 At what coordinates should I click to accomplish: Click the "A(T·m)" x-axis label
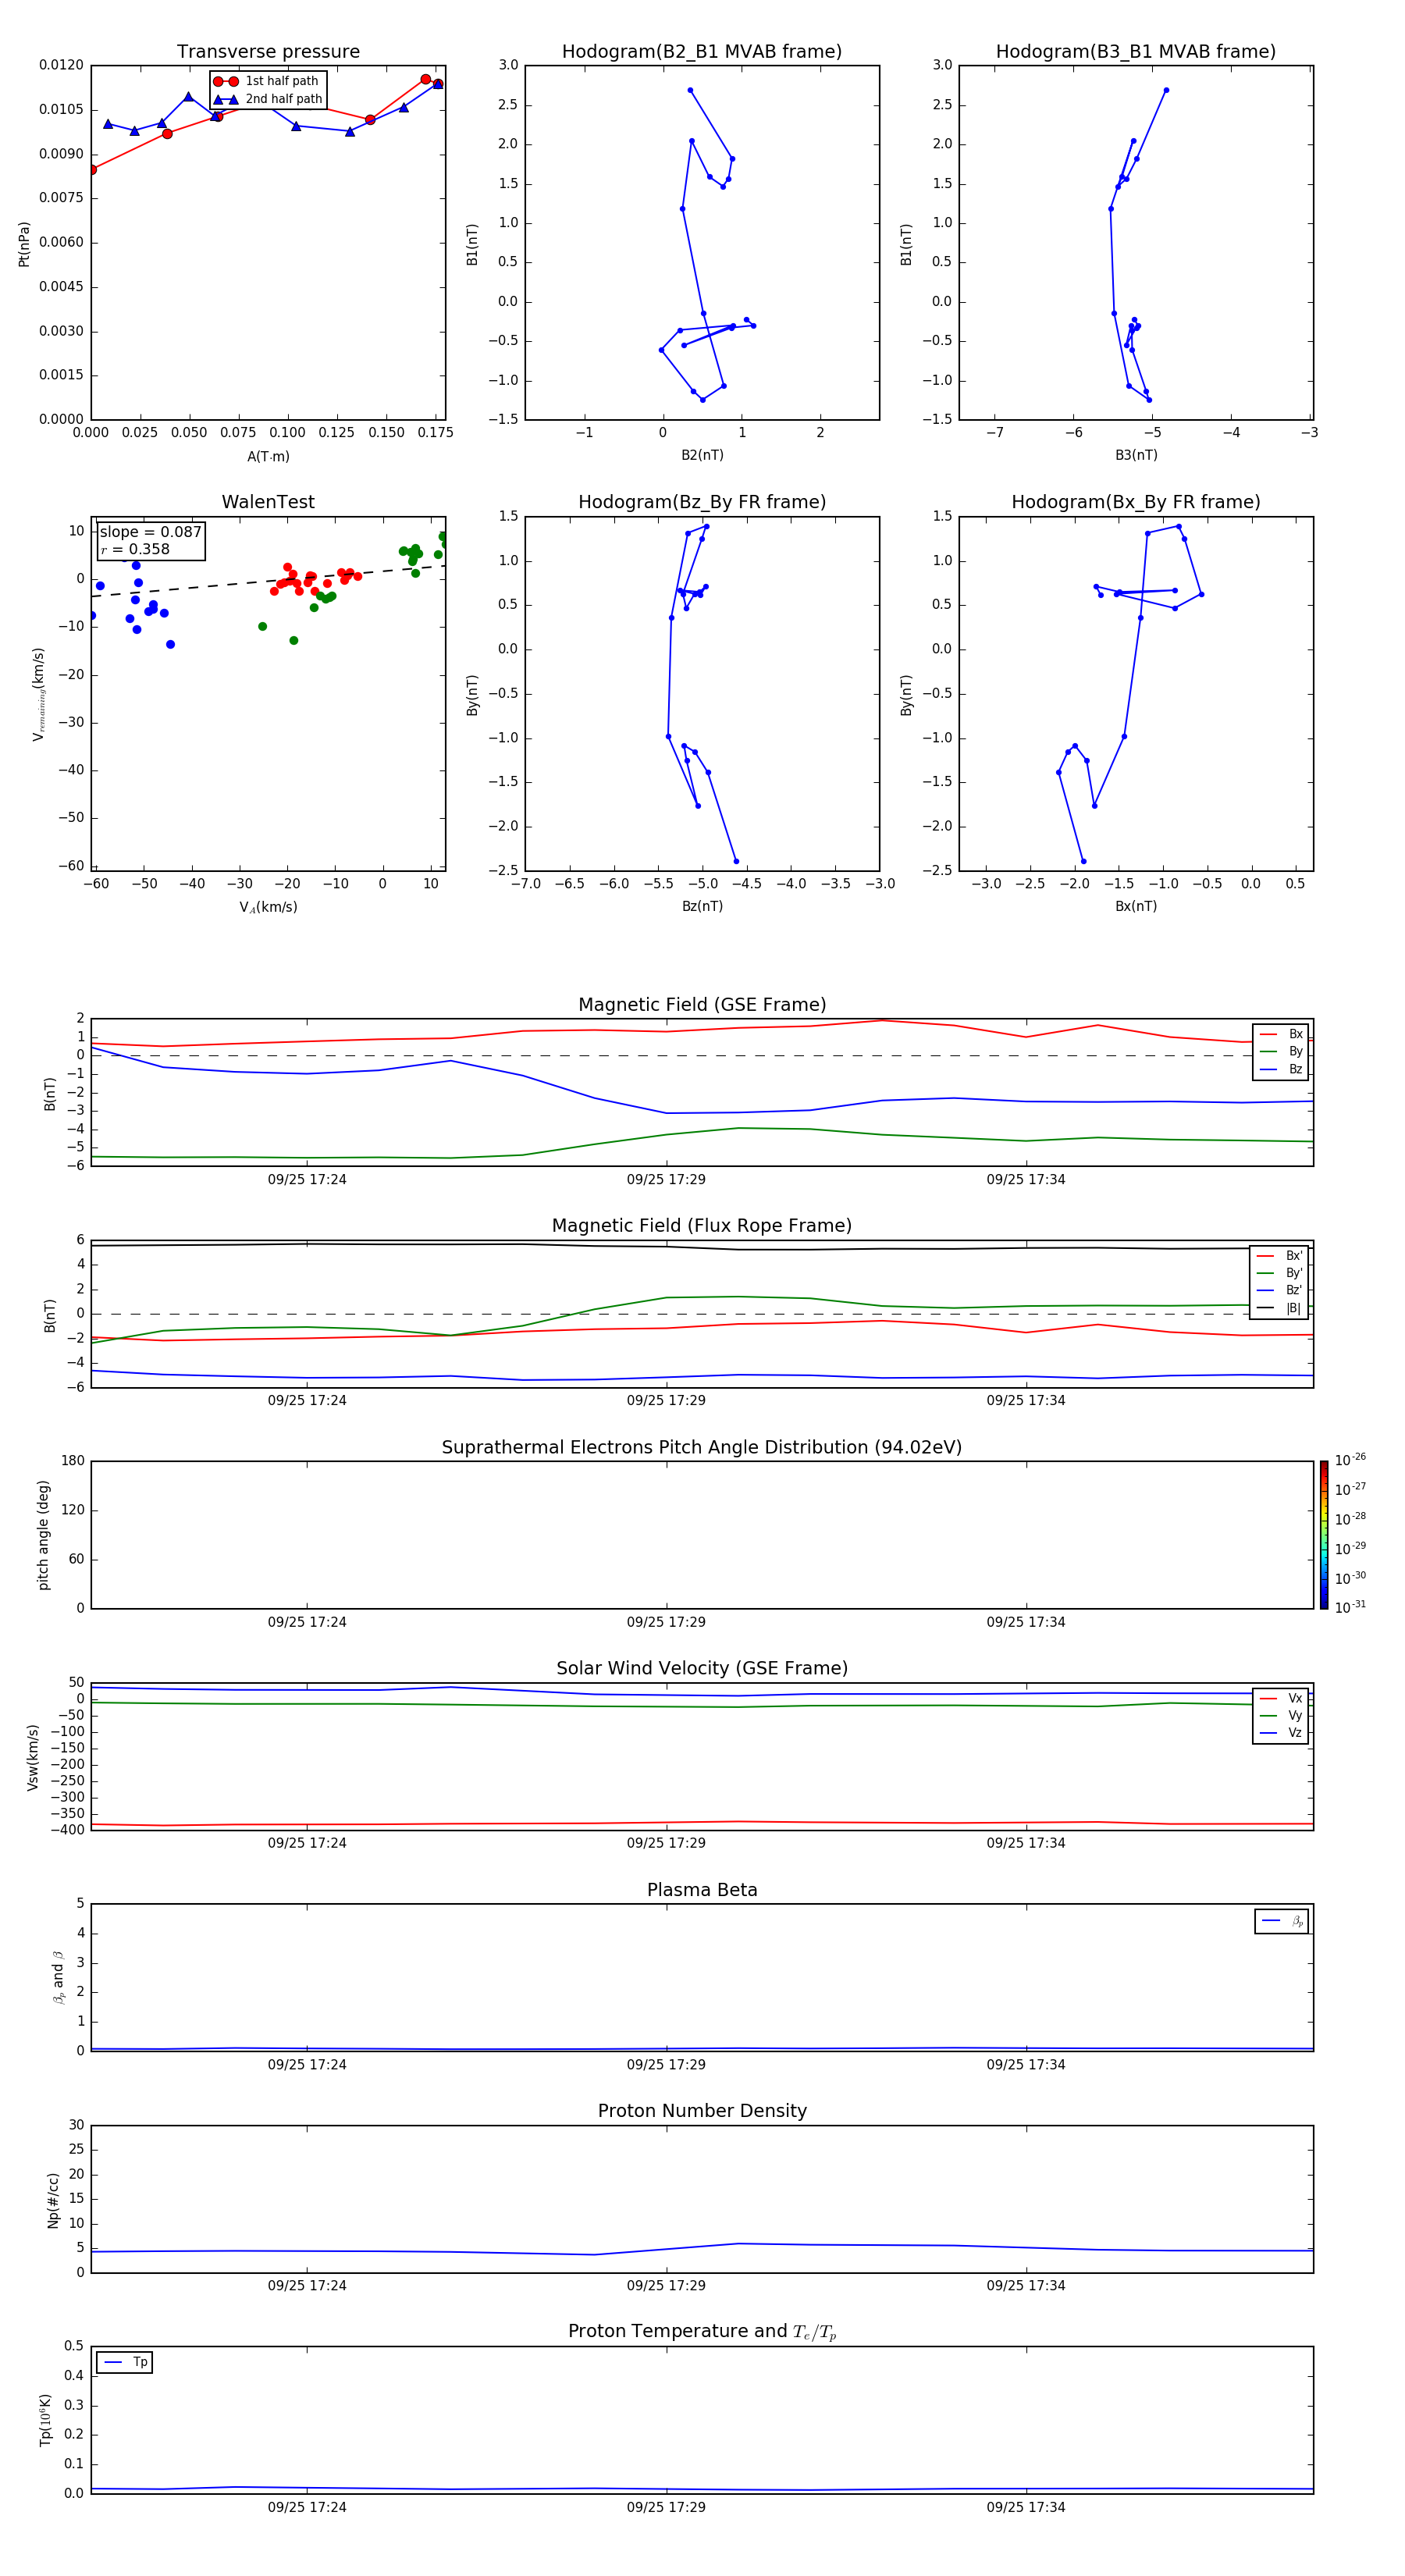(268, 456)
